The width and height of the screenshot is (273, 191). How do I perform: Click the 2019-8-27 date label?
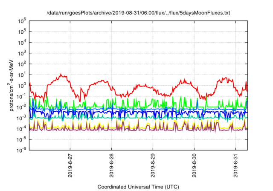click(70, 165)
